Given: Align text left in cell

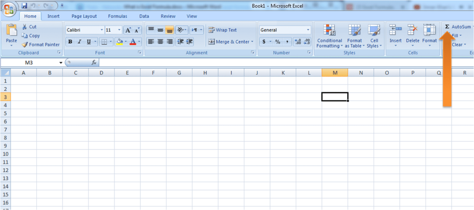Looking at the screenshot, I should click(x=151, y=42).
